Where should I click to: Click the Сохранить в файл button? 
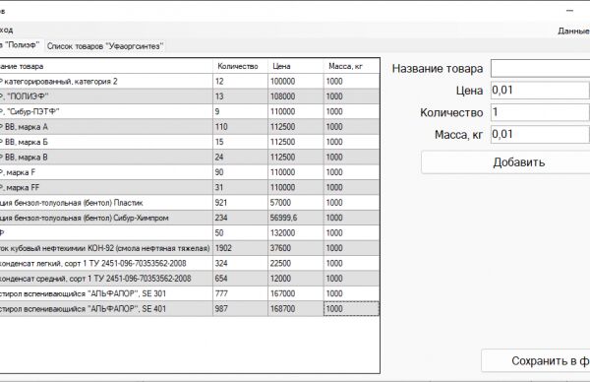coord(536,361)
